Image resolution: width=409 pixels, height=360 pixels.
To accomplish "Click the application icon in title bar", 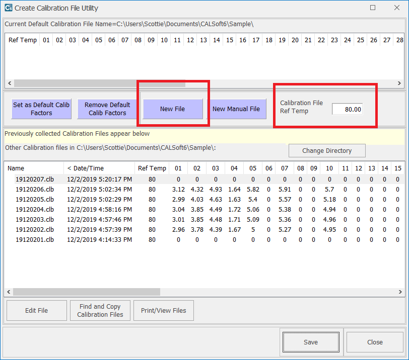I will [8, 8].
